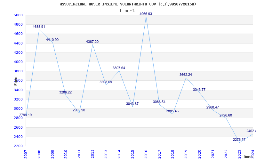256x160 pixels.
Task: Click the 2015 x-axis year label
Action: click(132, 154)
